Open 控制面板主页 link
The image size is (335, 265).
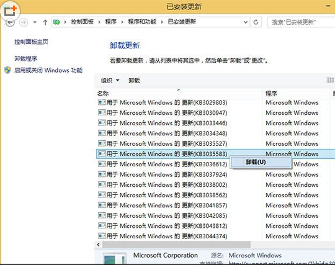(31, 42)
